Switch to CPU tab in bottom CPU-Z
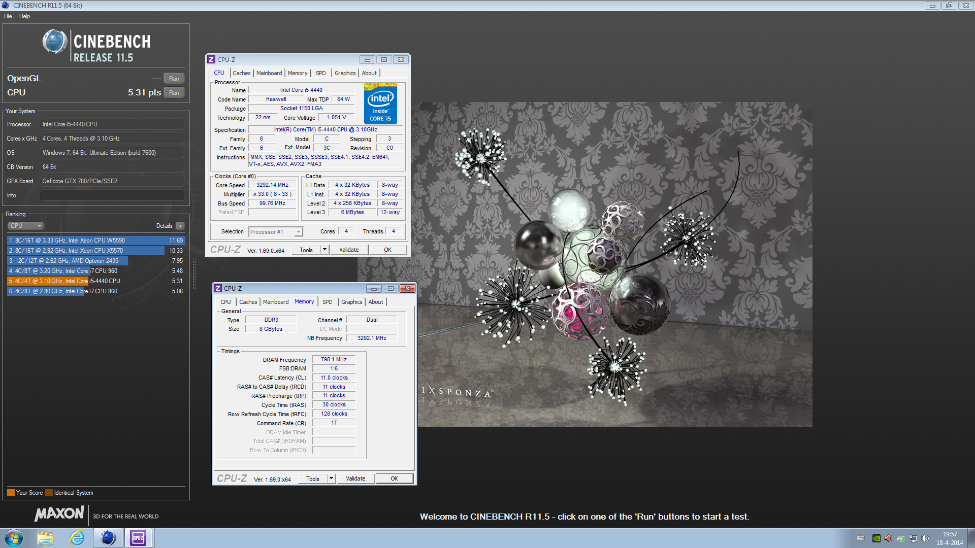The height and width of the screenshot is (548, 975). coord(225,302)
